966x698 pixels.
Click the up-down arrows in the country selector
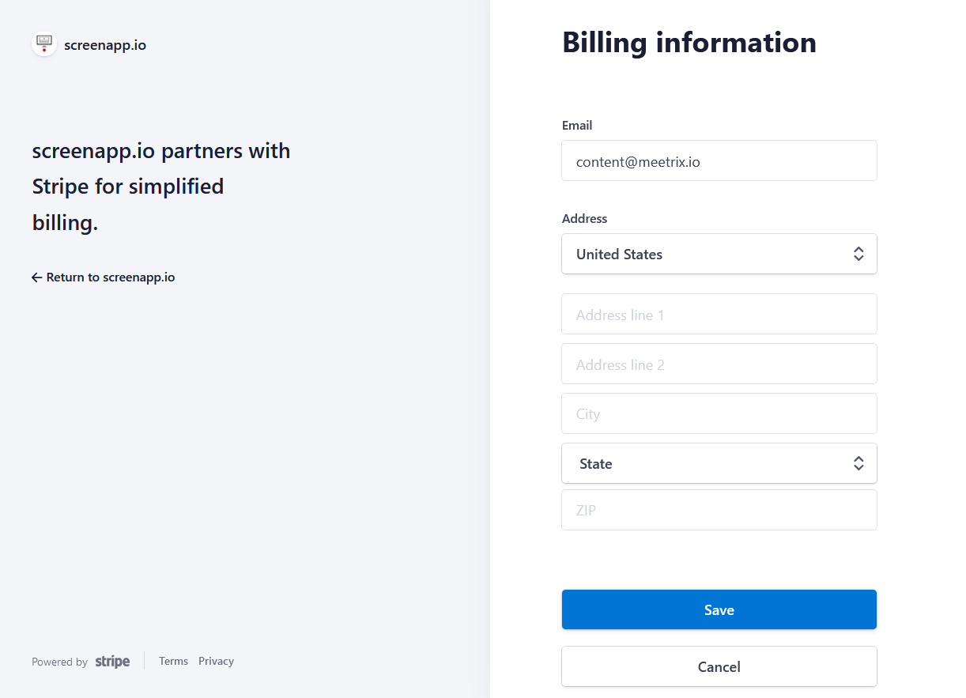[858, 255]
